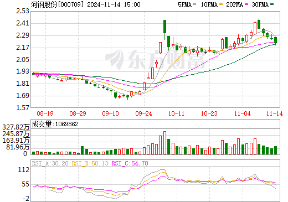Image resolution: width=288 pixels, height=202 pixels.
Task: Pick the magenta 20PMA legend color dash
Action: coord(246,4)
